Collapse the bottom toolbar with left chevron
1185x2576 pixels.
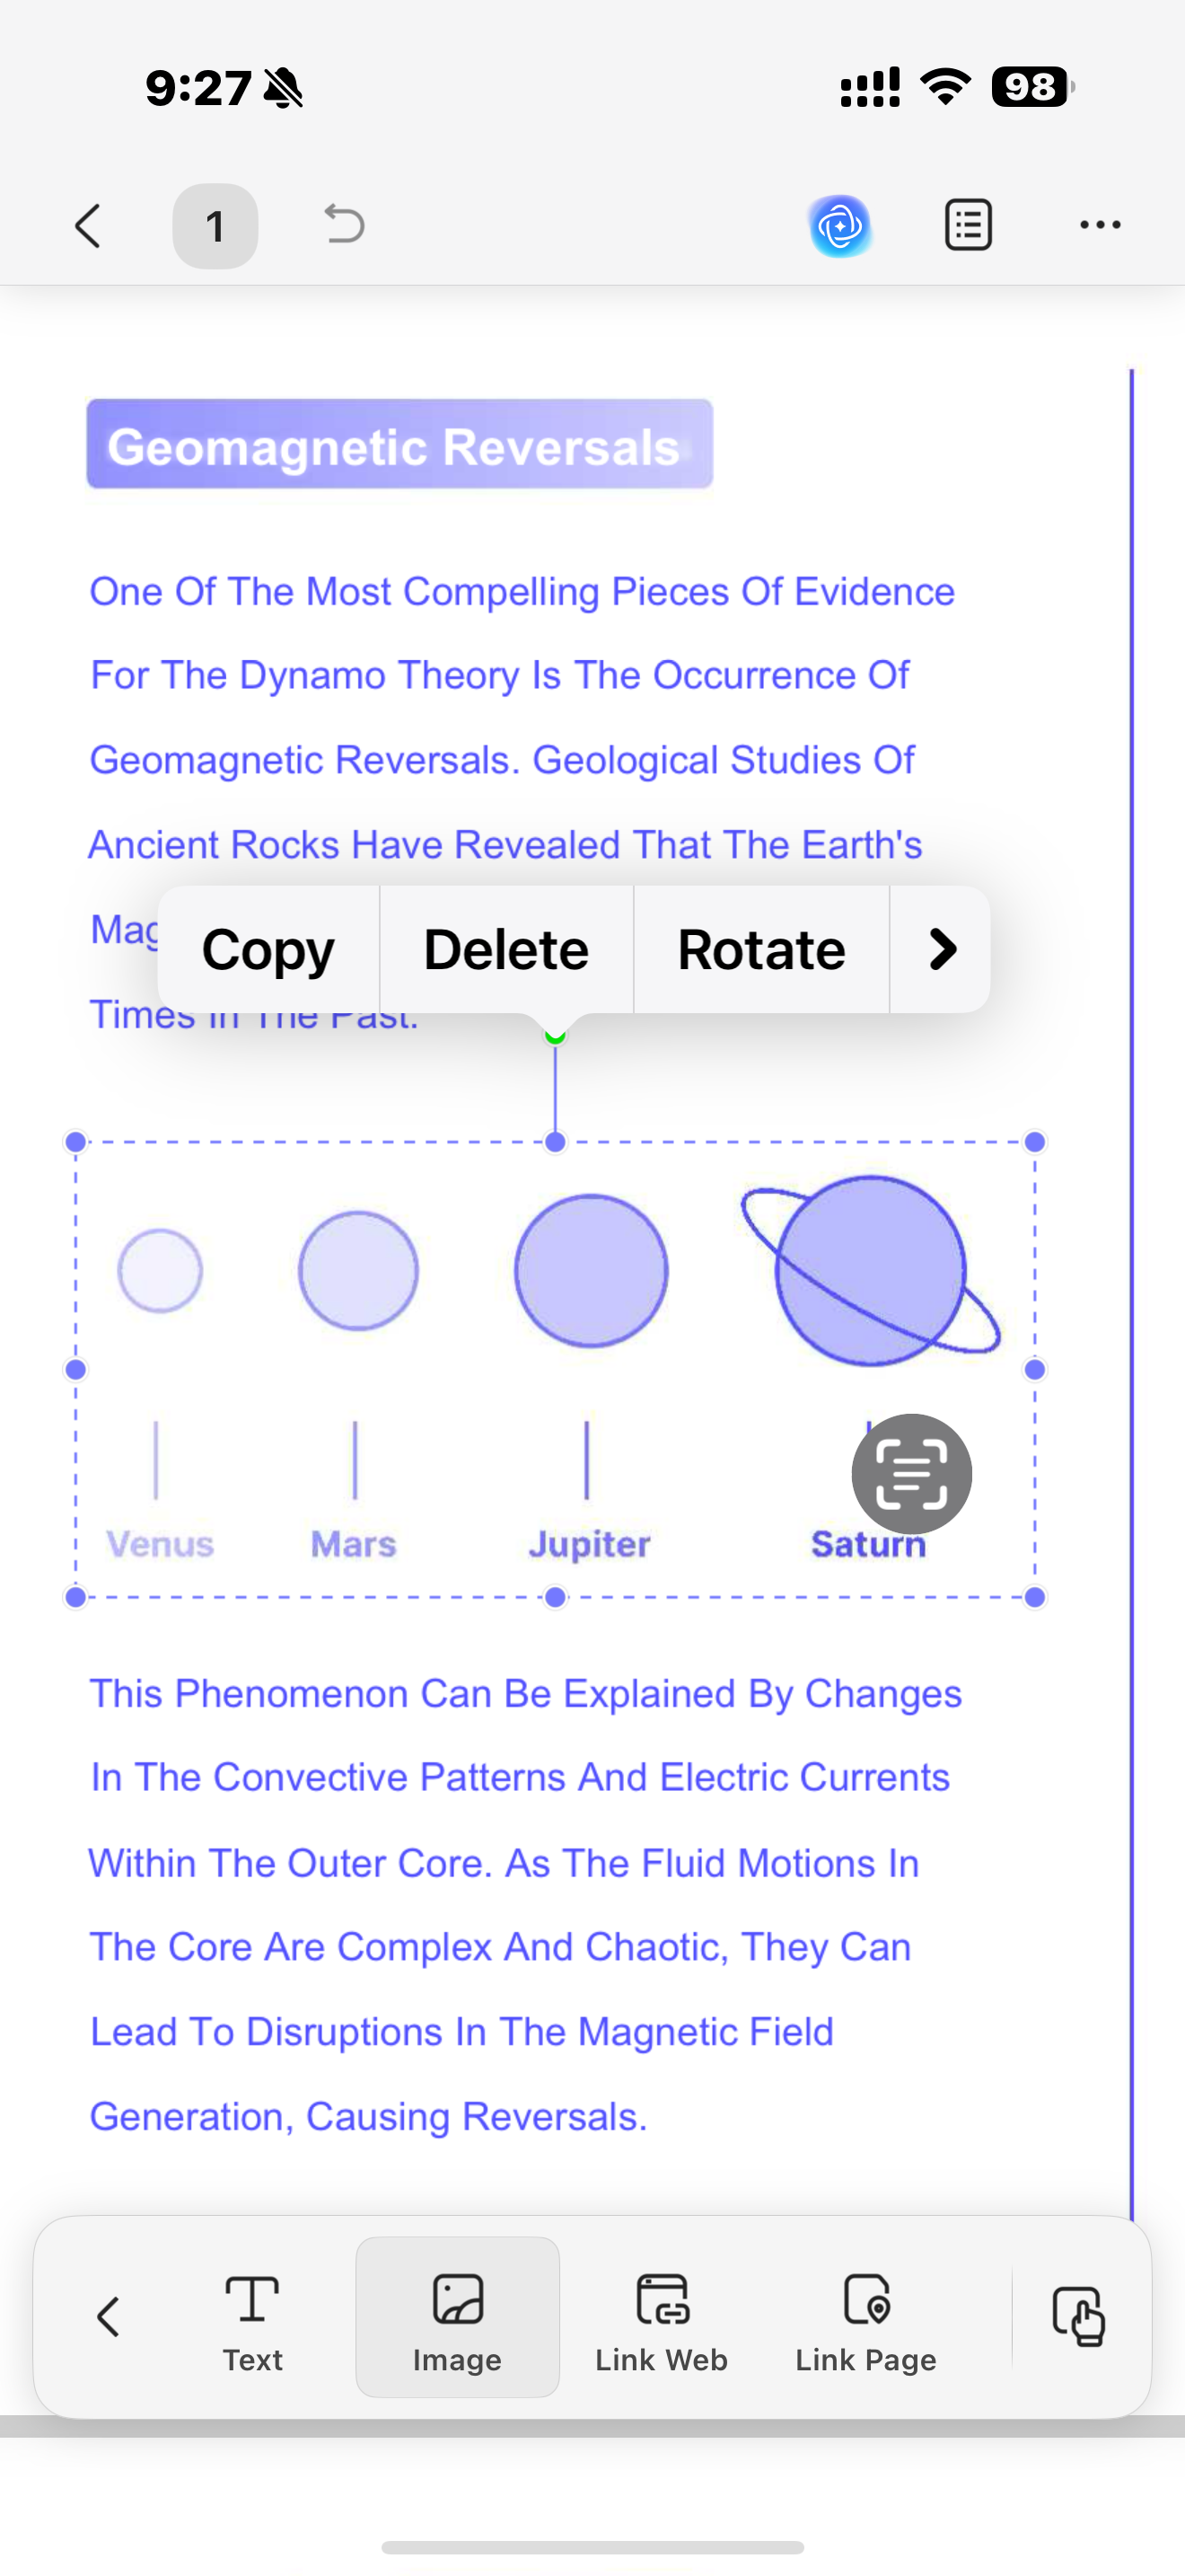click(x=108, y=2316)
